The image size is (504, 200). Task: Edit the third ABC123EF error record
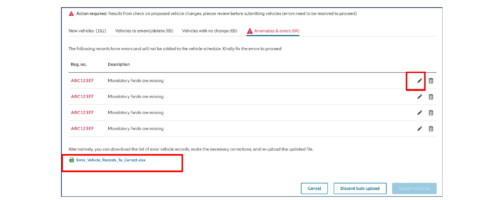click(x=420, y=113)
